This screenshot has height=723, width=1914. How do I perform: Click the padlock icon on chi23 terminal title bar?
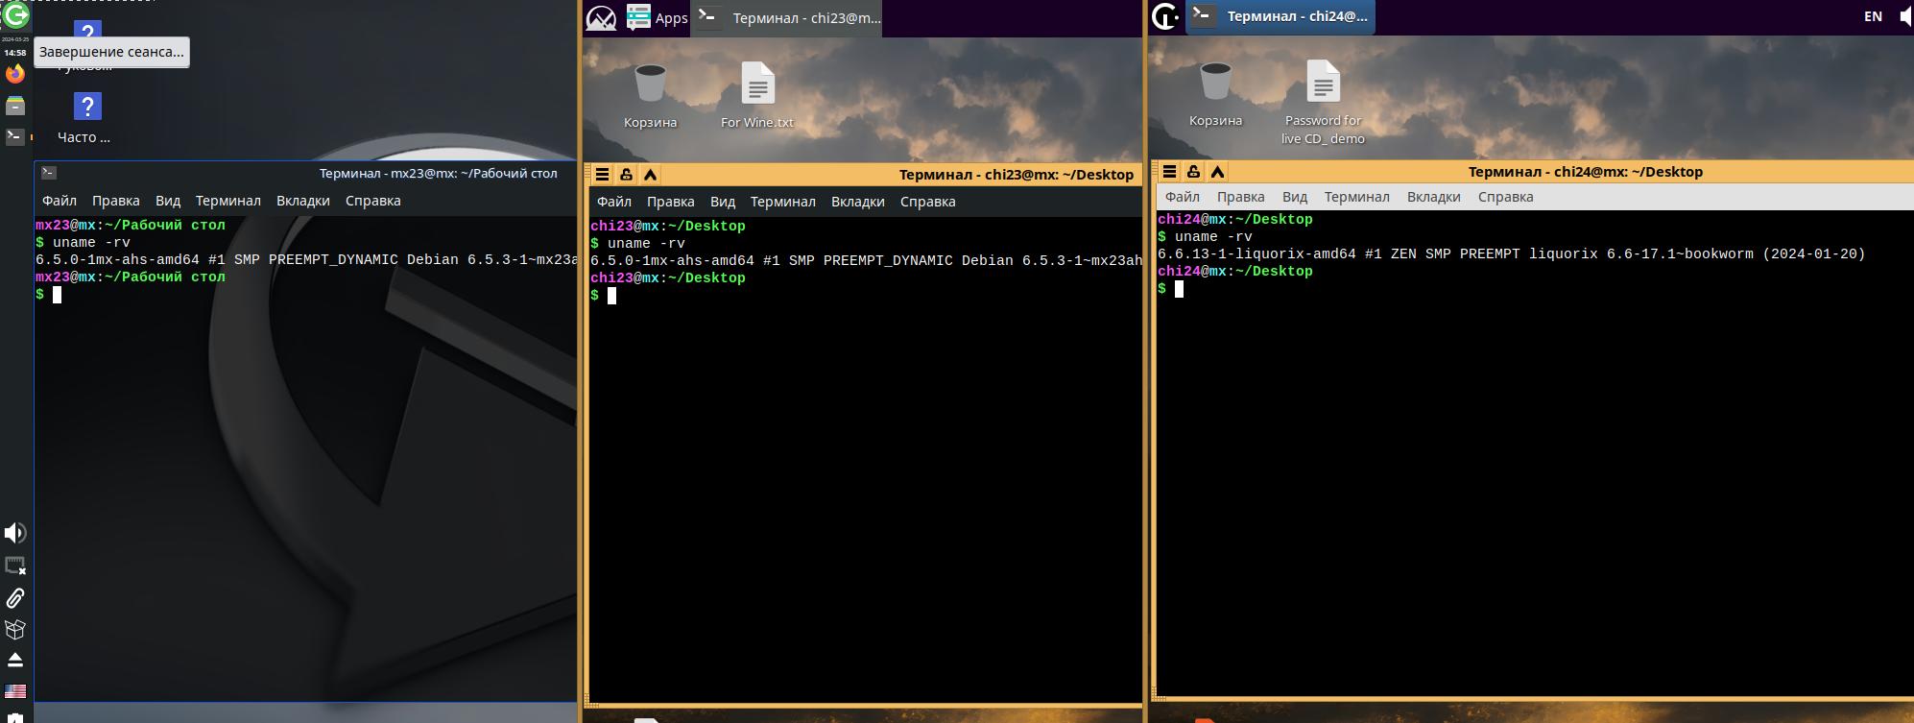coord(626,175)
